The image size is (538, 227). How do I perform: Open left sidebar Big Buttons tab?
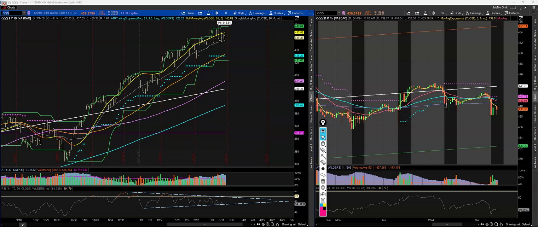(311, 83)
